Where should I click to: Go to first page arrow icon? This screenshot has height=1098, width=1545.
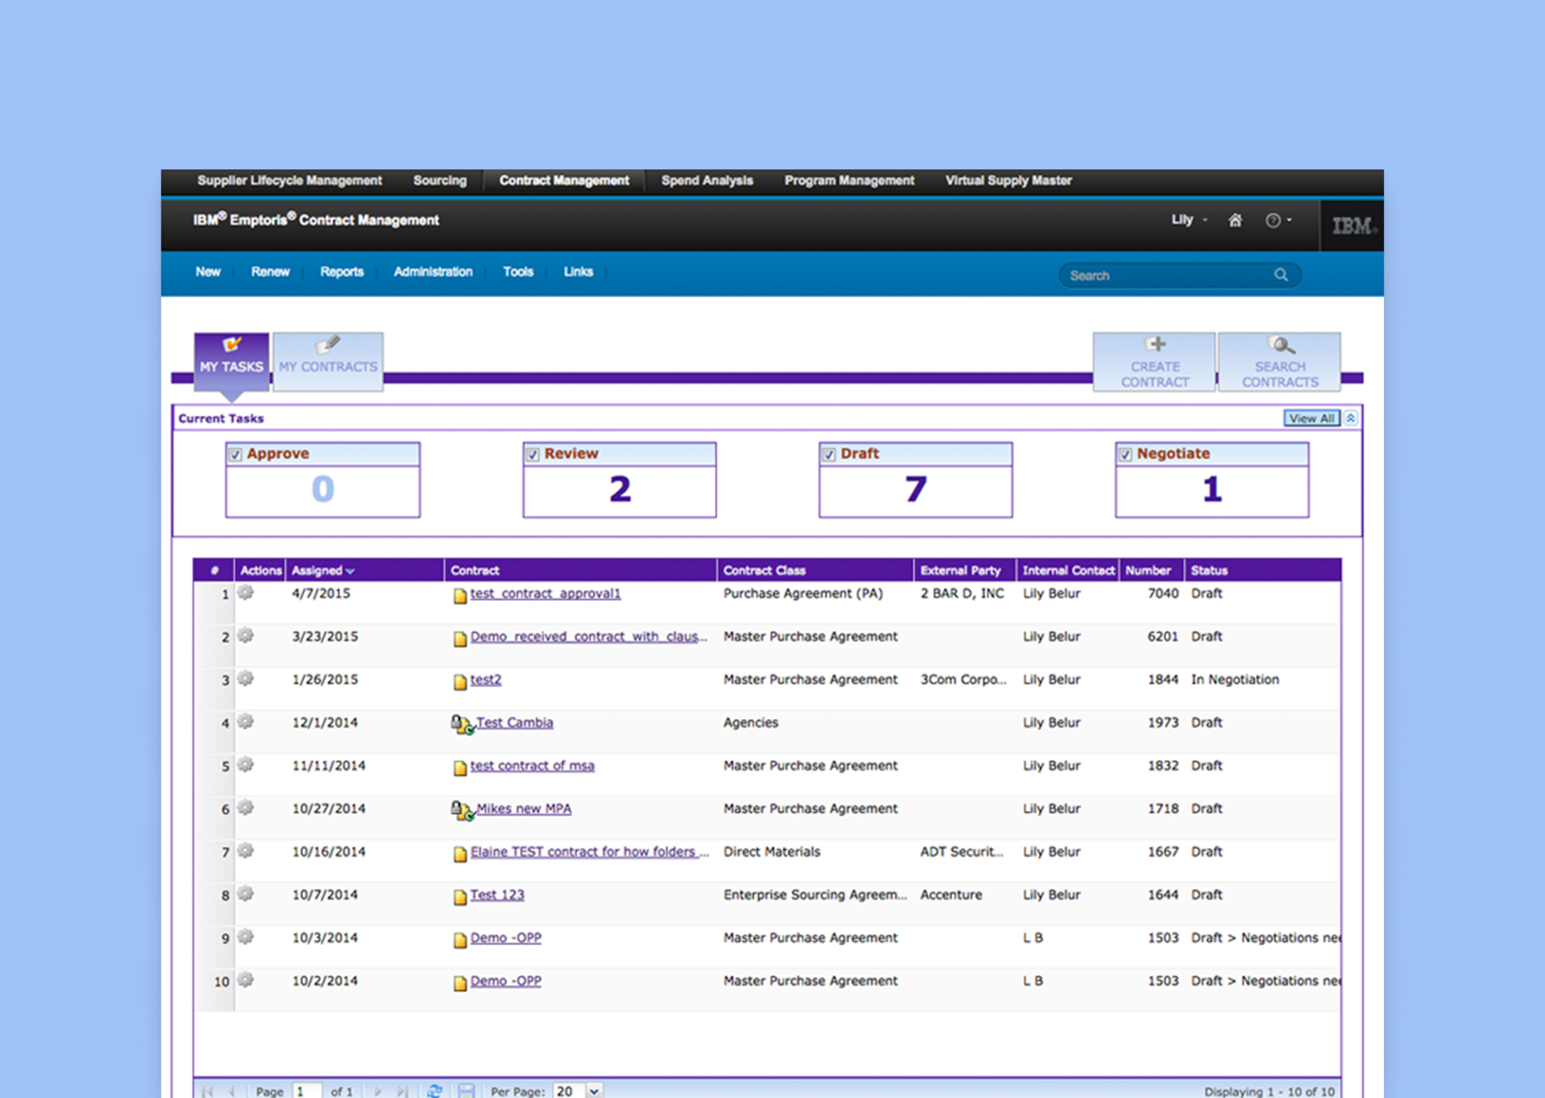(208, 1091)
